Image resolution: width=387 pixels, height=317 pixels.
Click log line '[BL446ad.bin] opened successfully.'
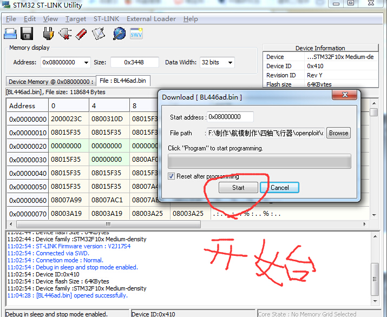point(67,295)
